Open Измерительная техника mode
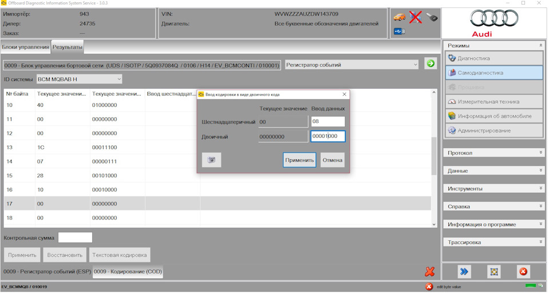Screen dimensions: 549x294 pos(494,102)
